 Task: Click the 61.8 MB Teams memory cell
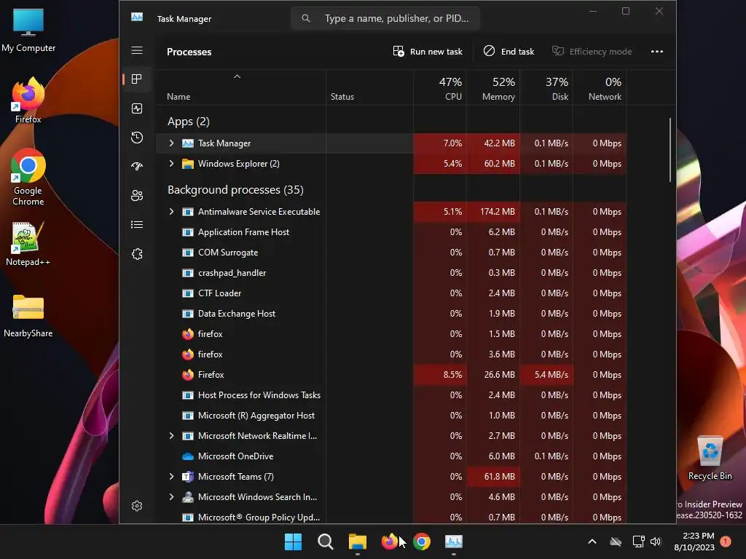493,476
